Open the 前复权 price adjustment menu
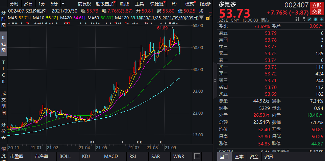Viewport: 325px width, 161px height. [x=84, y=4]
